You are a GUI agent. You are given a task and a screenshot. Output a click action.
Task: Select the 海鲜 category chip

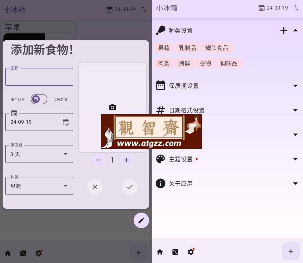click(185, 63)
